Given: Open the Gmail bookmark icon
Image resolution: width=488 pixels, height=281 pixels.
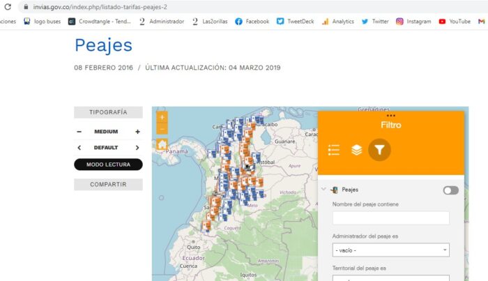Looking at the screenshot, I should 482,22.
